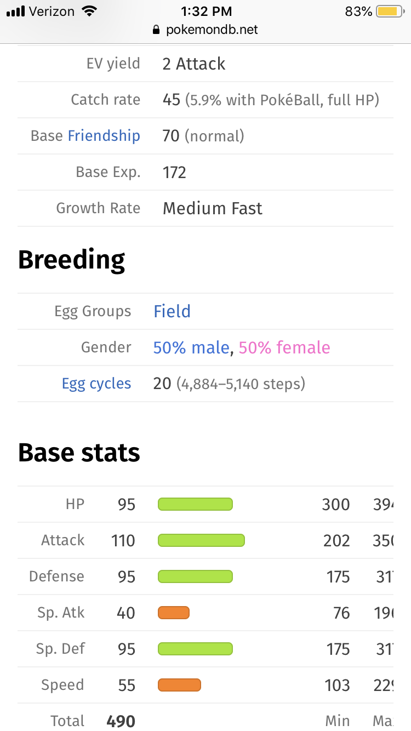
Task: Tap the orange Sp. Atk stat bar
Action: 174,613
